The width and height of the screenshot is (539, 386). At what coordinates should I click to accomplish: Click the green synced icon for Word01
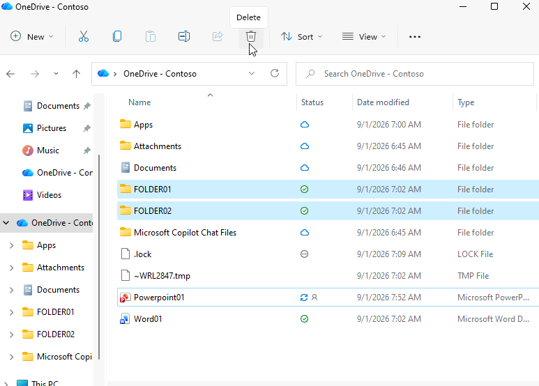304,319
